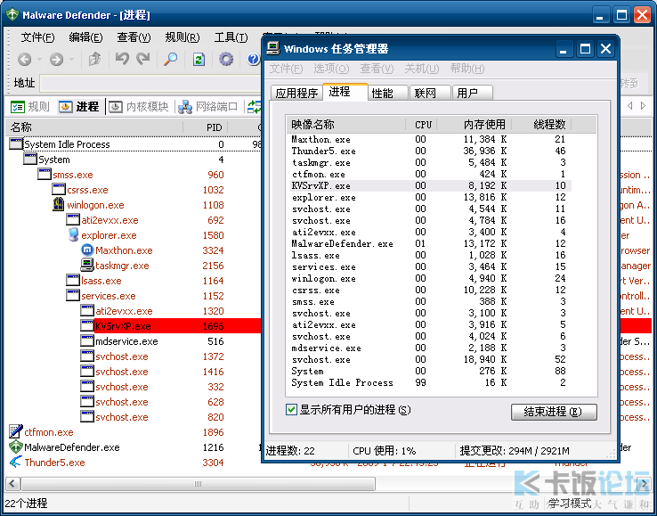Click the taskmgr.exe process icon

pos(86,266)
